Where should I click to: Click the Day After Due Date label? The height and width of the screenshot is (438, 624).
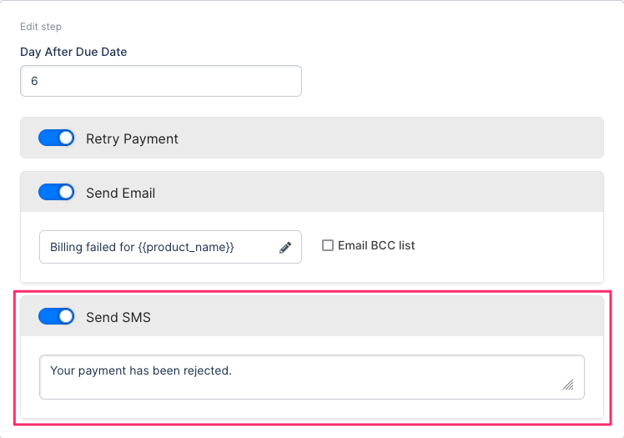(73, 52)
